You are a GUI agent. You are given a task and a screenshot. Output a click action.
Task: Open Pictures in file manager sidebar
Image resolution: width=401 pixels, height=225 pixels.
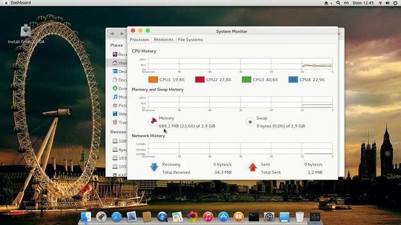coord(120,106)
